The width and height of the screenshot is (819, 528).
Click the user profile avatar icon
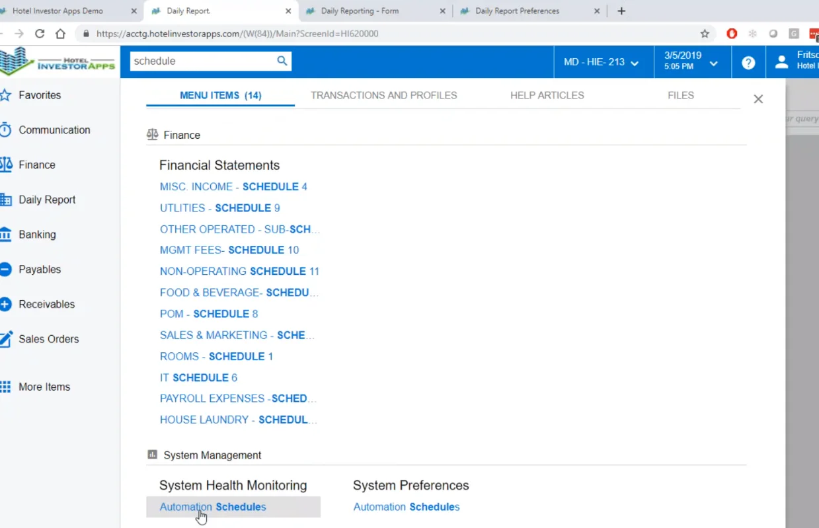point(782,62)
